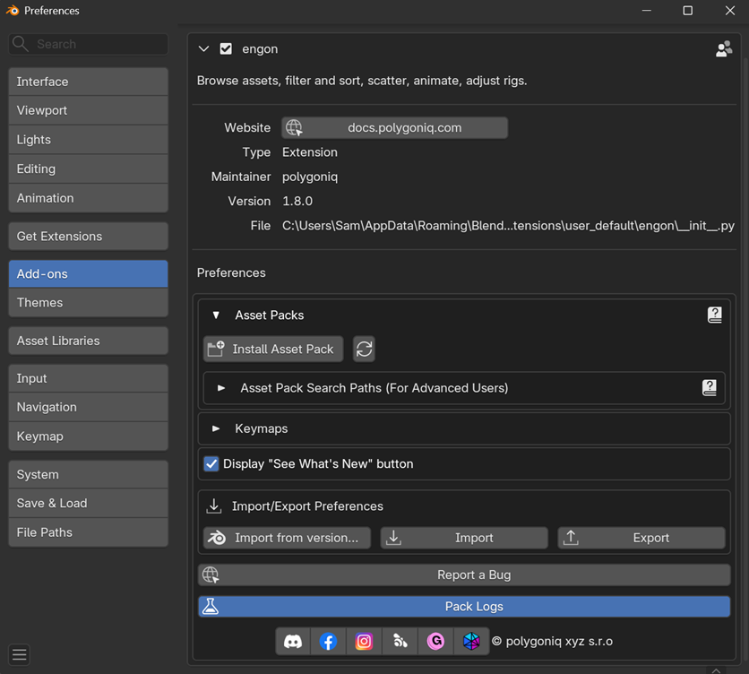Click the engon init file path text
This screenshot has width=749, height=674.
(x=508, y=226)
